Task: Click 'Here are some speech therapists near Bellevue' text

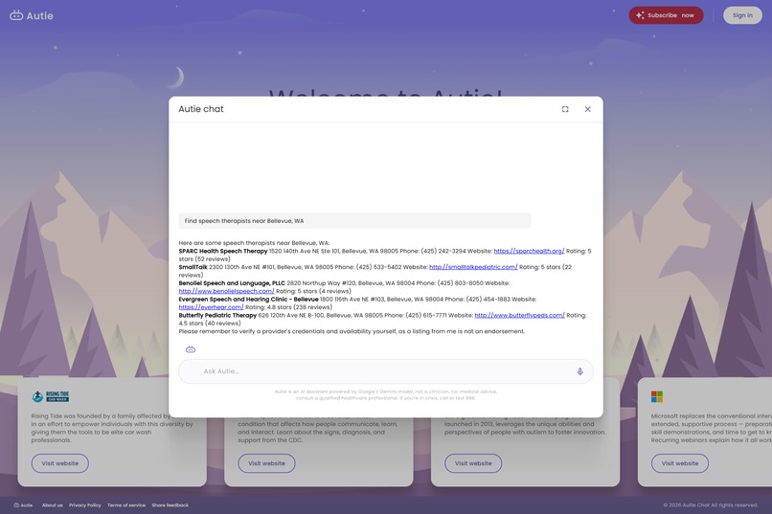Action: click(x=254, y=243)
